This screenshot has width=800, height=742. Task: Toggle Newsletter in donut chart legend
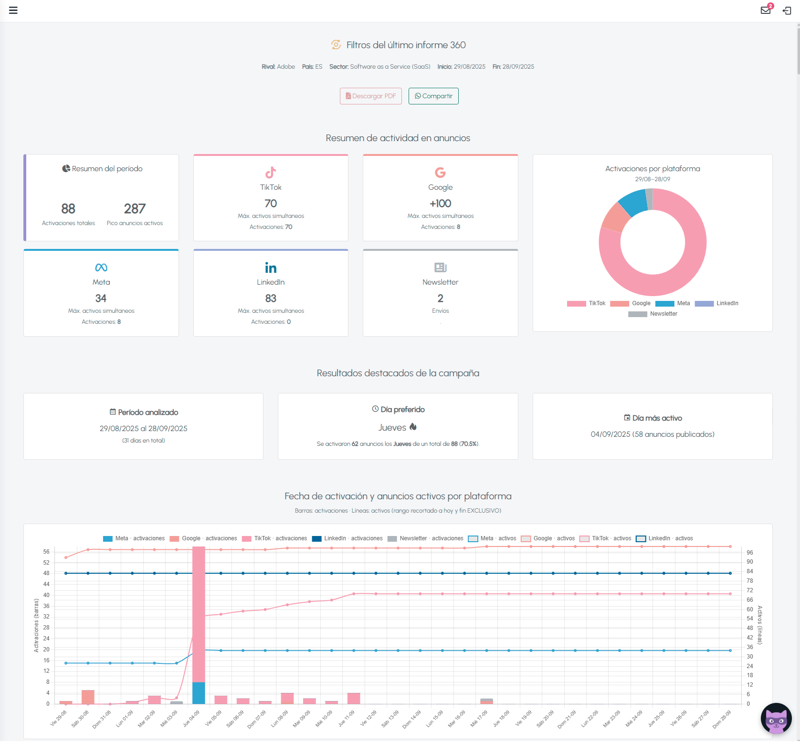[653, 314]
